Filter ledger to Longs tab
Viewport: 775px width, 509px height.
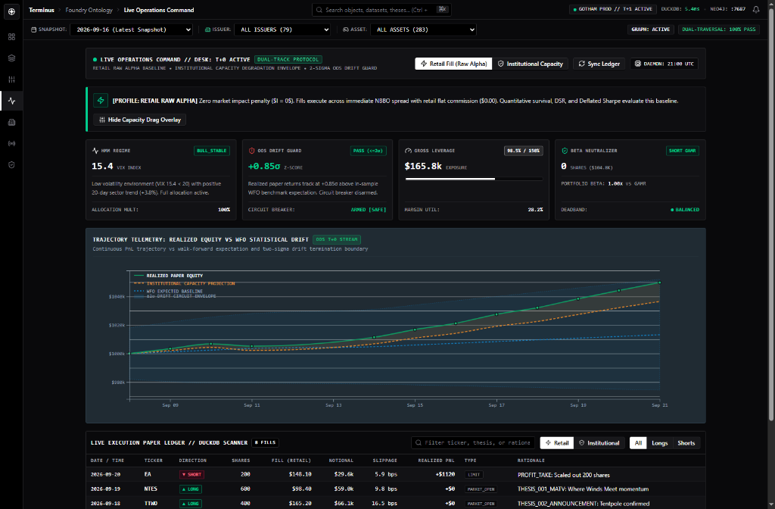(x=659, y=442)
